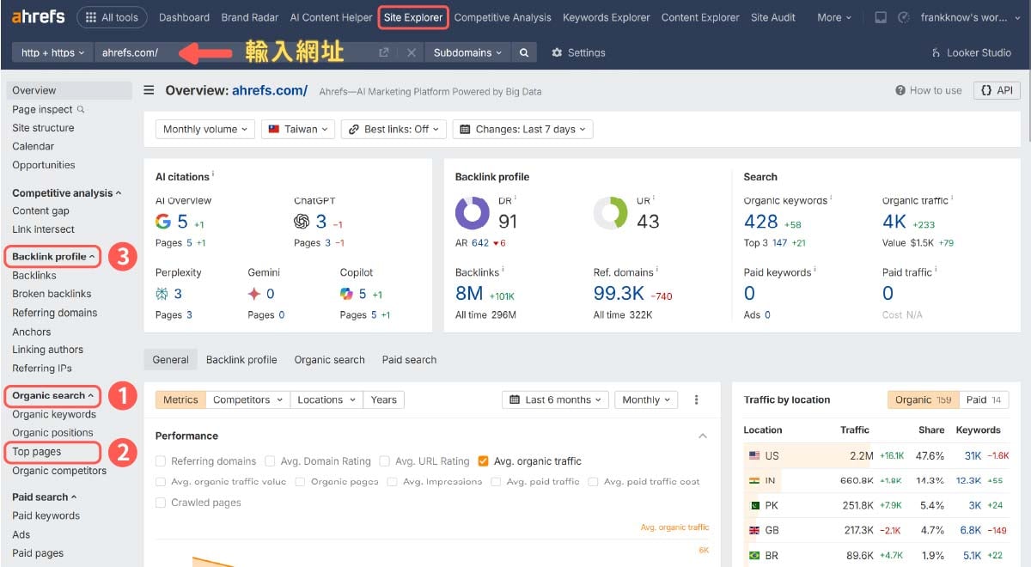This screenshot has width=1031, height=567.
Task: Click the usage gauge icon in top bar
Action: [x=903, y=17]
